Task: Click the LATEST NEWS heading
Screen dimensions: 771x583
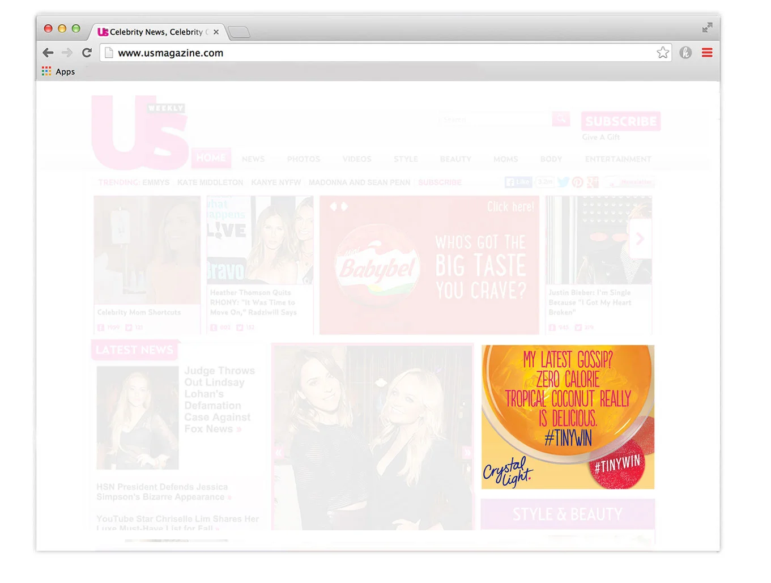Action: [135, 350]
